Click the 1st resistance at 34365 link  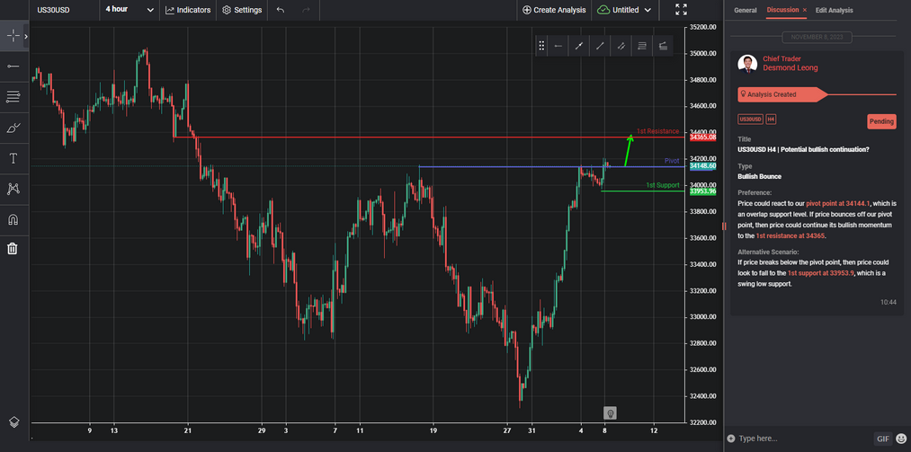790,236
